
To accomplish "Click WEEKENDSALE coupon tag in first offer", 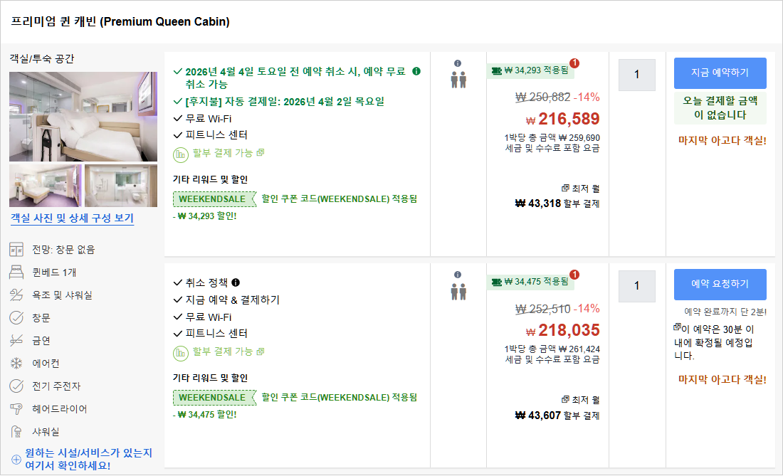I will point(214,199).
